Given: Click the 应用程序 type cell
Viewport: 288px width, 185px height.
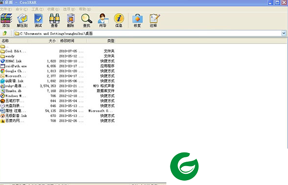Looking at the screenshot, I should tap(107, 66).
